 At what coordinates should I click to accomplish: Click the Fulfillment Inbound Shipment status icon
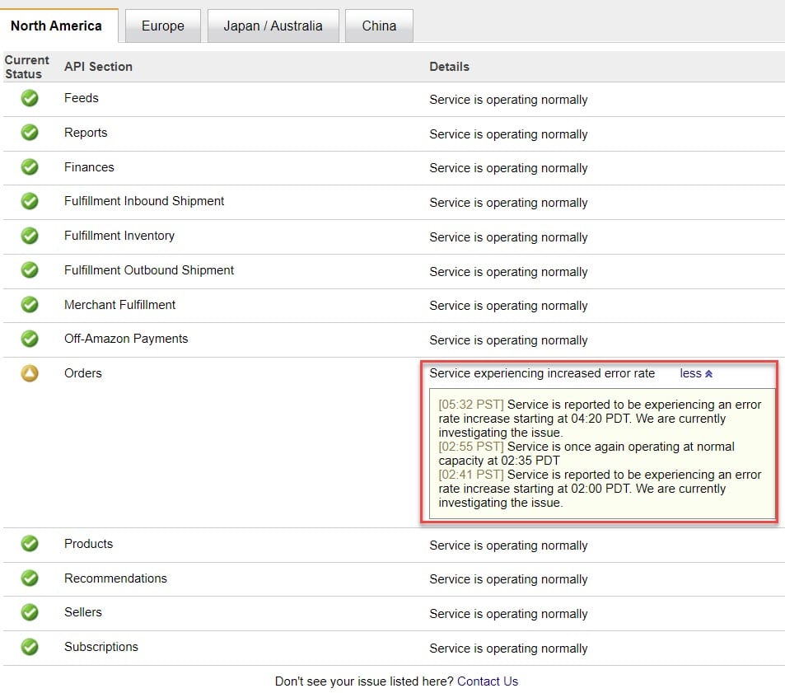coord(30,201)
